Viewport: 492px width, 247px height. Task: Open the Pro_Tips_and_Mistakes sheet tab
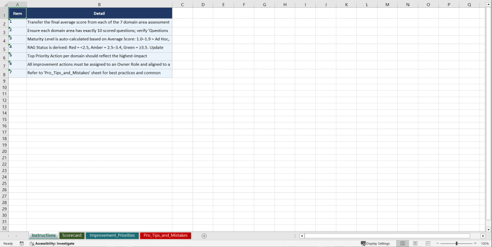pyautogui.click(x=165, y=236)
